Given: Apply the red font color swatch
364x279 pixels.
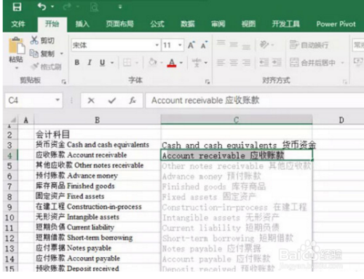Looking at the screenshot, I should tap(172, 63).
